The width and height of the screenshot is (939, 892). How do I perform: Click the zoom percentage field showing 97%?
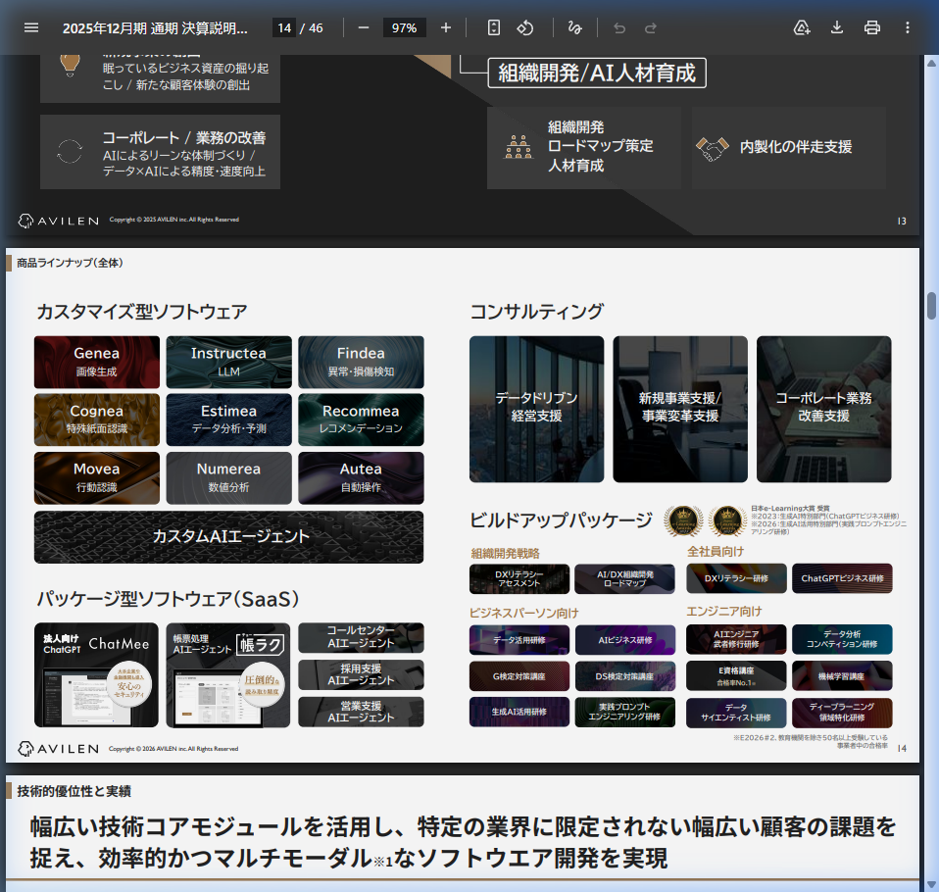coord(404,27)
